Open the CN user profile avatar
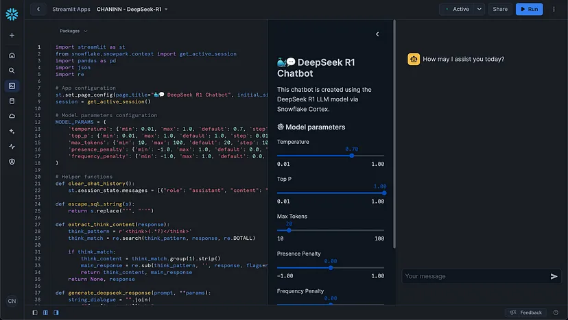This screenshot has width=568, height=320. pos(12,301)
